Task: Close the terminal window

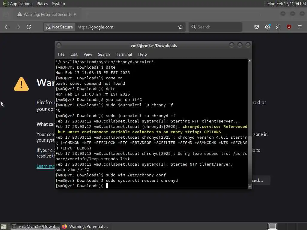Action: (x=248, y=45)
